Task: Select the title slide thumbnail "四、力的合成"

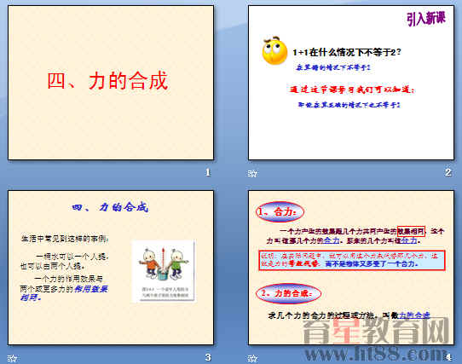Action: coord(111,83)
